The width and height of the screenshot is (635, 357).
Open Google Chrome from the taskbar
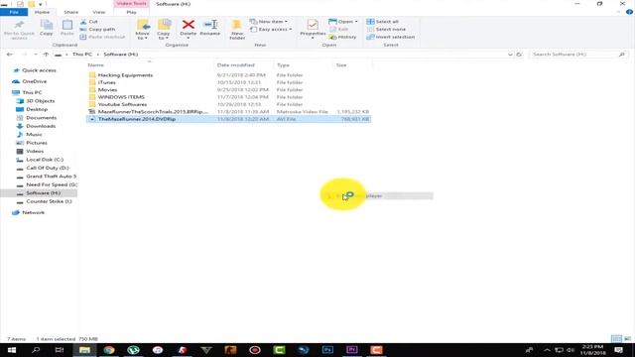109,350
